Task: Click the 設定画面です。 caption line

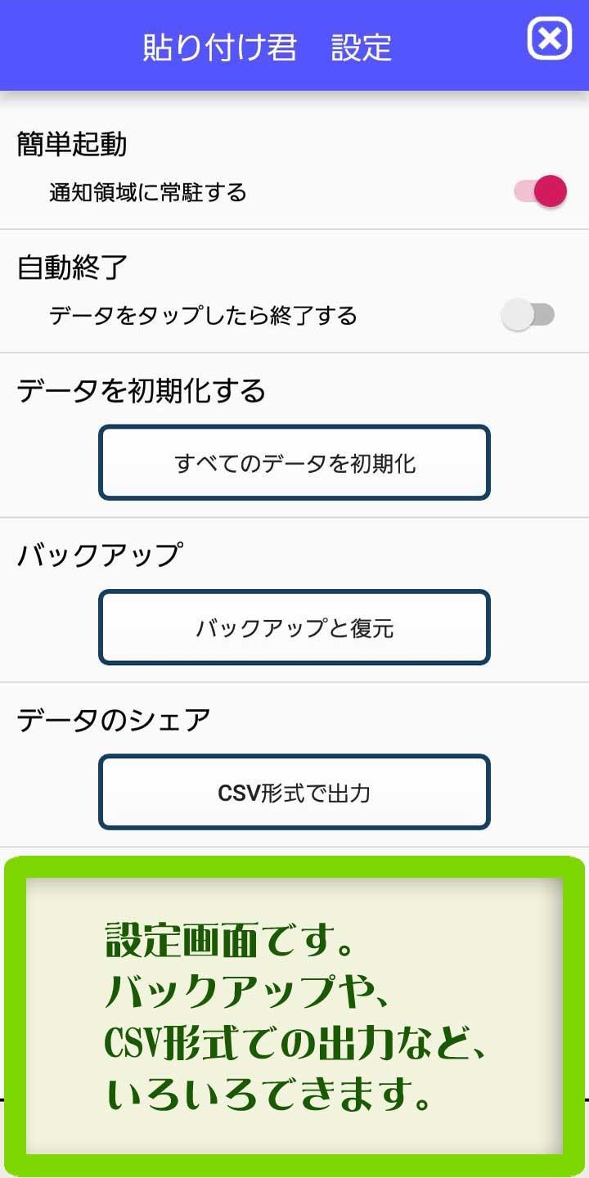Action: pos(231,943)
